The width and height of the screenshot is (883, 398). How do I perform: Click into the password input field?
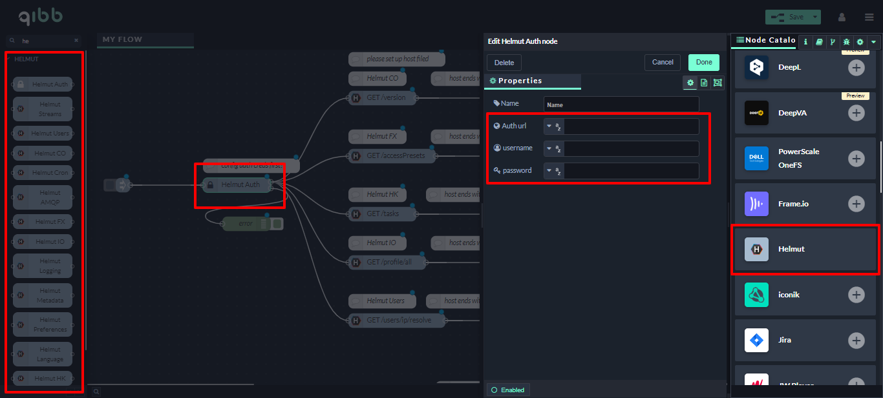631,171
